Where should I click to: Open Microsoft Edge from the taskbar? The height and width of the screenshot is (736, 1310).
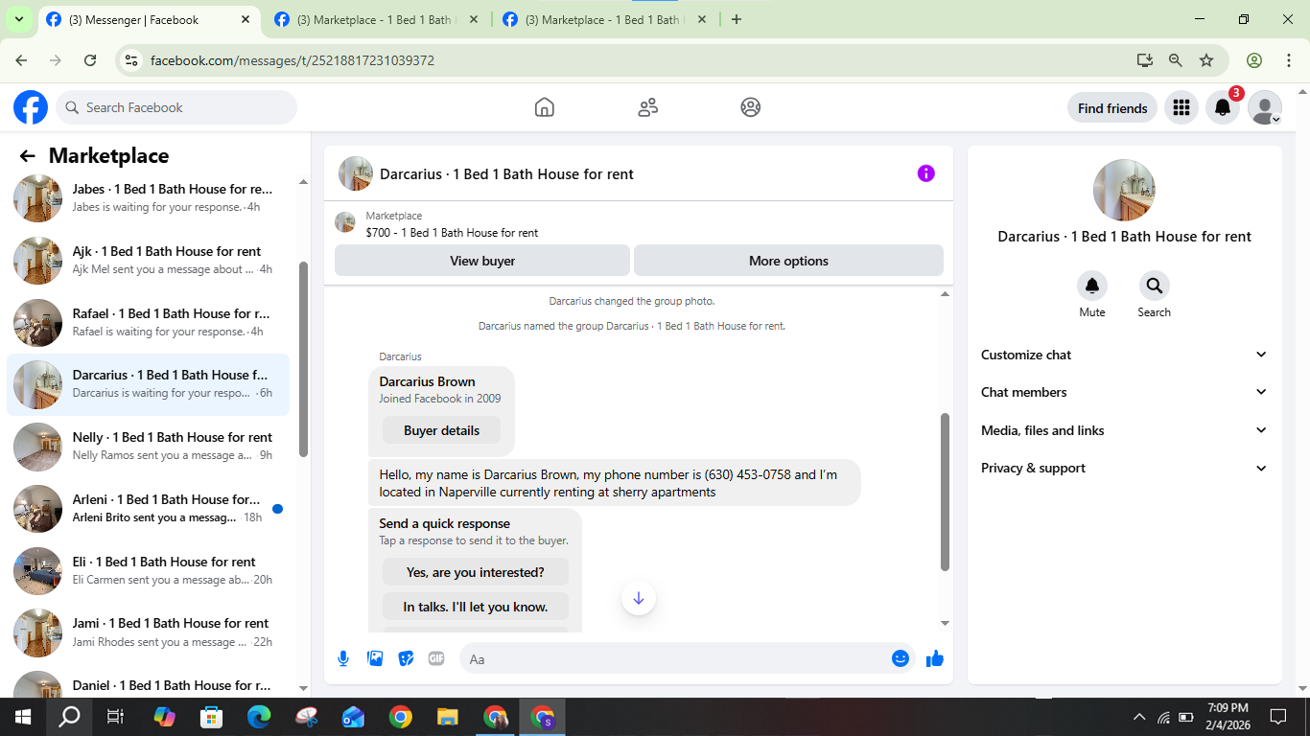point(259,716)
